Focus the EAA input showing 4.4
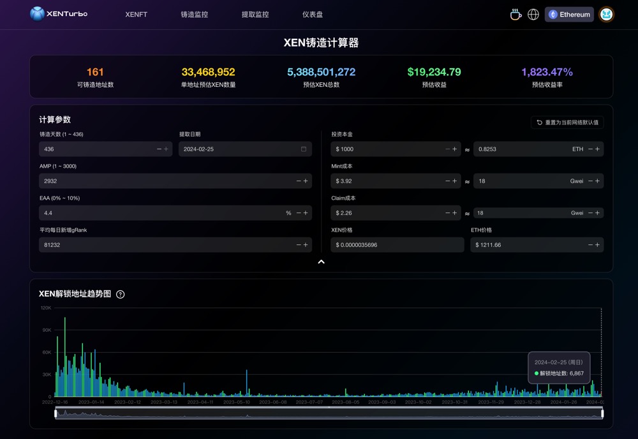Screen dimensions: 638x439 coord(175,212)
